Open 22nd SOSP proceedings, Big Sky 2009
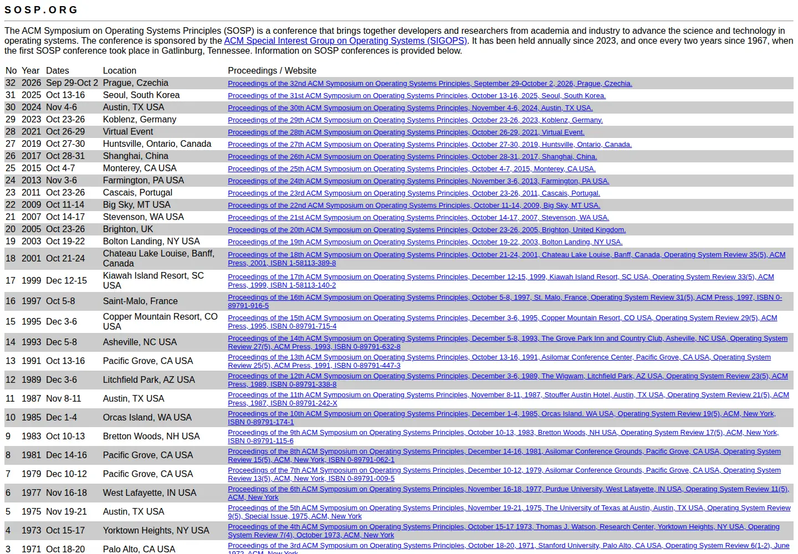This screenshot has width=798, height=554. click(x=414, y=206)
